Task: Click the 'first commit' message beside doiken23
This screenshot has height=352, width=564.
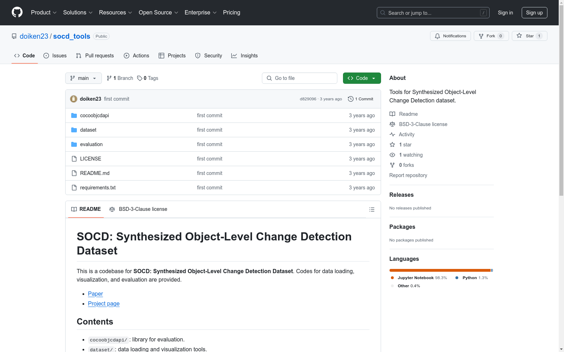Action: point(117,99)
